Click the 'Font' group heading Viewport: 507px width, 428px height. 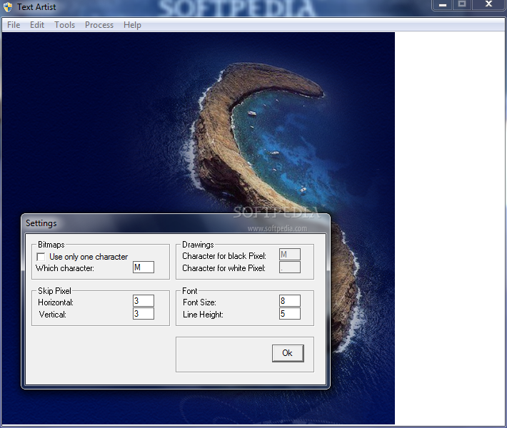click(190, 291)
